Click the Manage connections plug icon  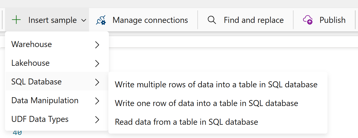coord(101,20)
